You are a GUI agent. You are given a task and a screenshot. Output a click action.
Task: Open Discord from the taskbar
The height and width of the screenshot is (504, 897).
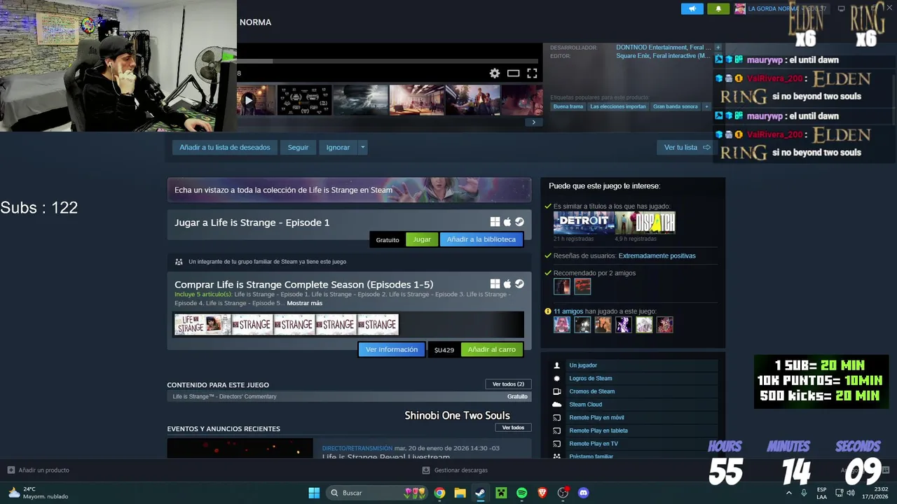tap(583, 493)
